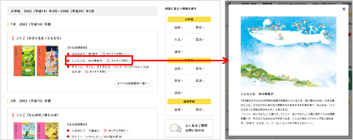Click the 授業に役立つ情報を探す sidebar title
The height and width of the screenshot is (140, 353).
(x=181, y=9)
